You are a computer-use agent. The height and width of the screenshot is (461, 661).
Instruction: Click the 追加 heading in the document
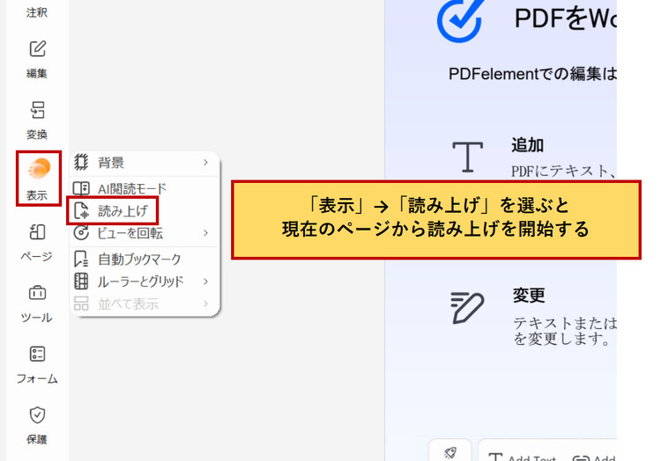[527, 145]
